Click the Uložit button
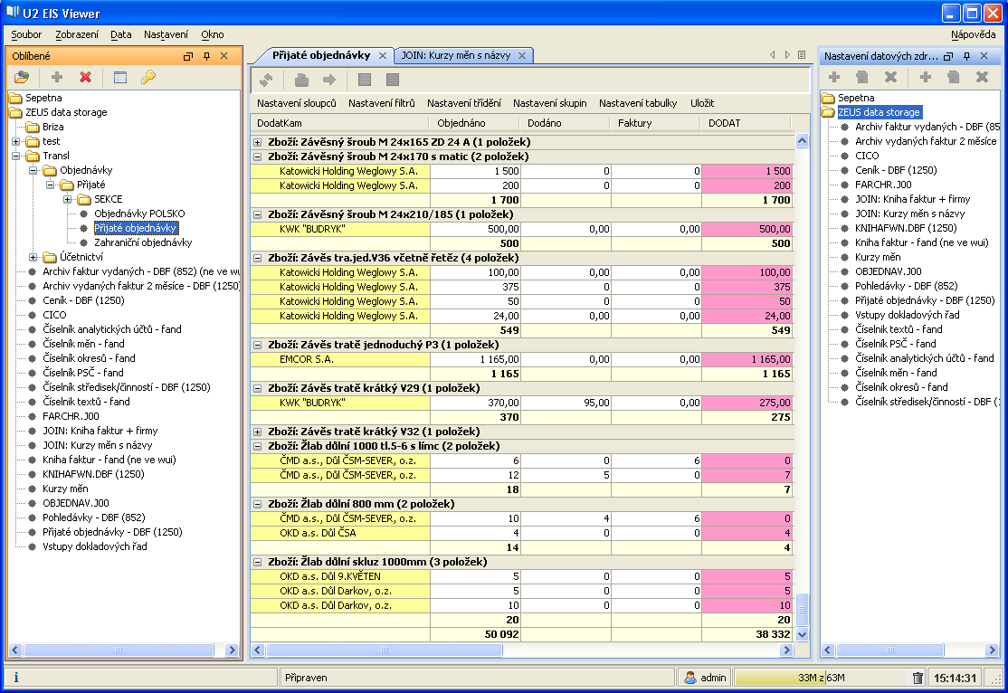The image size is (1008, 693). tap(701, 103)
